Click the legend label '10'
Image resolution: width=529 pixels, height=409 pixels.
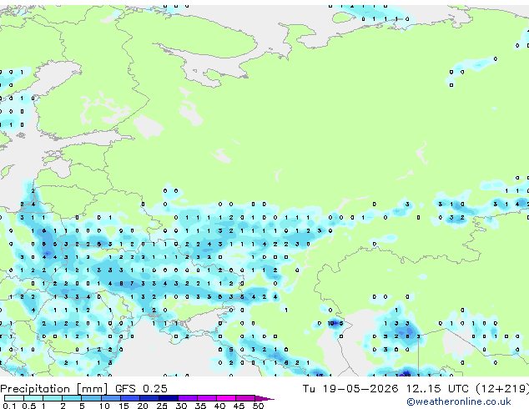point(104,406)
